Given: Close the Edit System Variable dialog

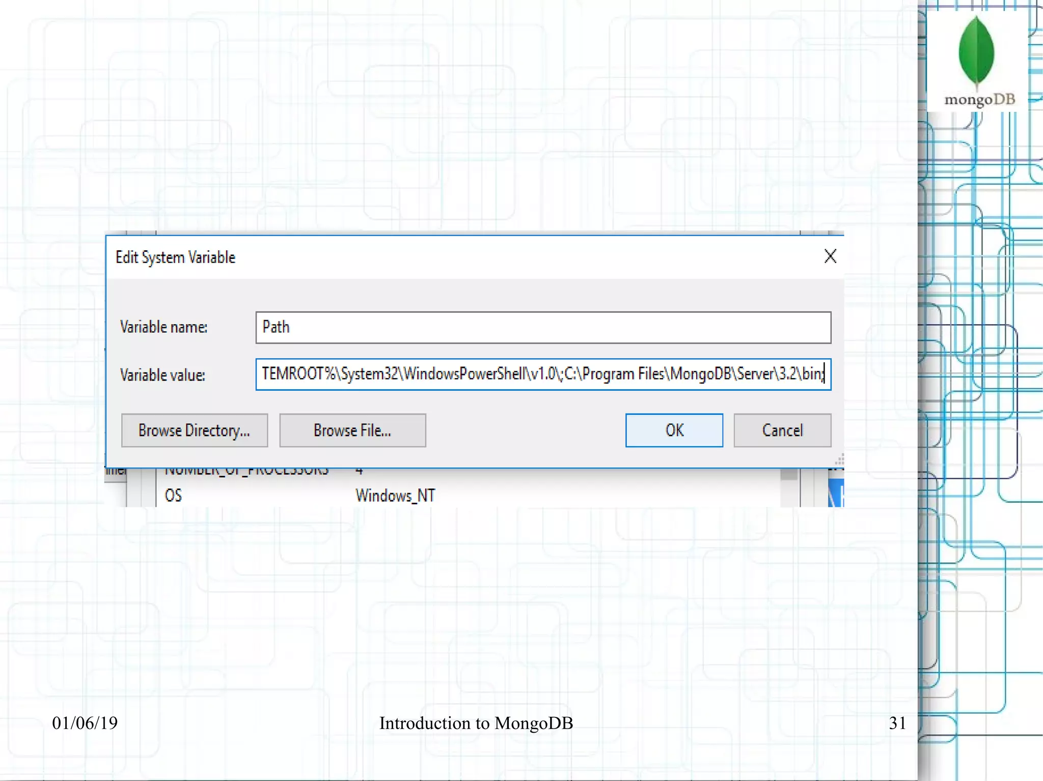Looking at the screenshot, I should (x=830, y=256).
